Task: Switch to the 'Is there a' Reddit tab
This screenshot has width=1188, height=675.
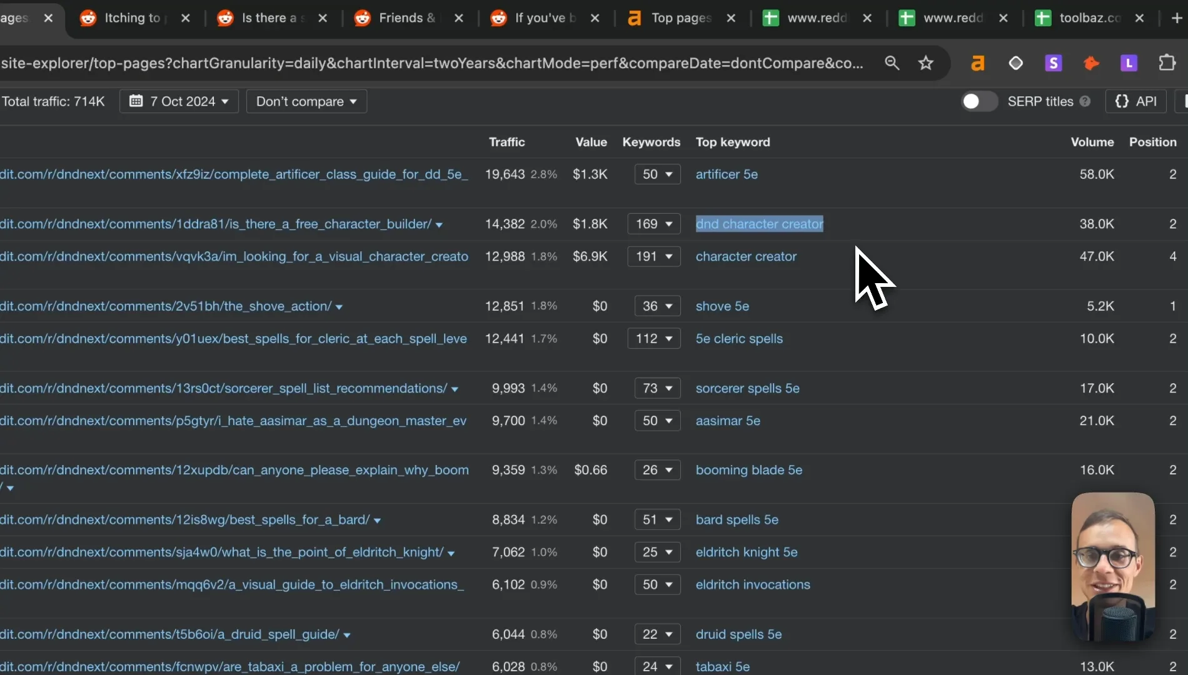Action: coord(271,18)
